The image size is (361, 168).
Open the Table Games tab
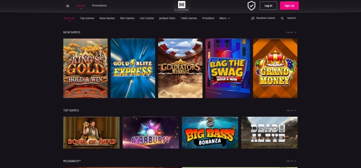[189, 18]
